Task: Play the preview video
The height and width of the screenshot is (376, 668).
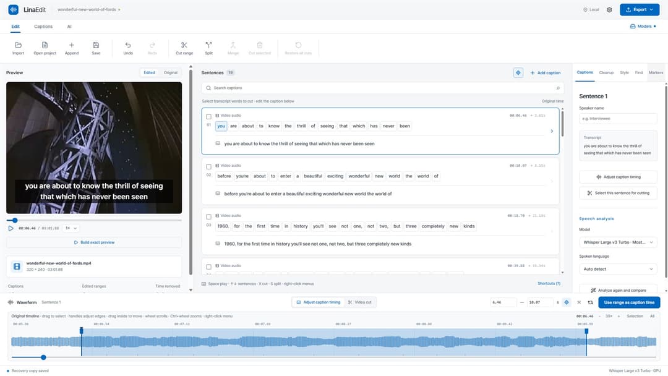Action: (x=11, y=228)
